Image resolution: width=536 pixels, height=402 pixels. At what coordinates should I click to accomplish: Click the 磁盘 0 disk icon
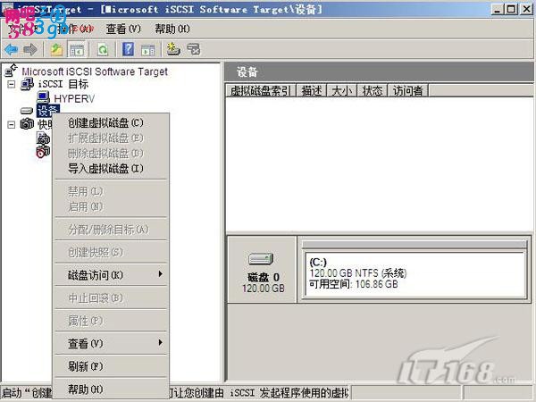coord(261,259)
